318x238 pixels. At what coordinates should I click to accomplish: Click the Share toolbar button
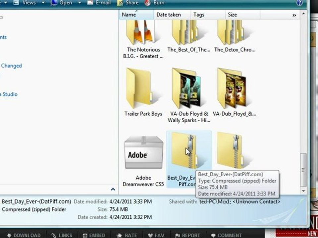tap(128, 3)
